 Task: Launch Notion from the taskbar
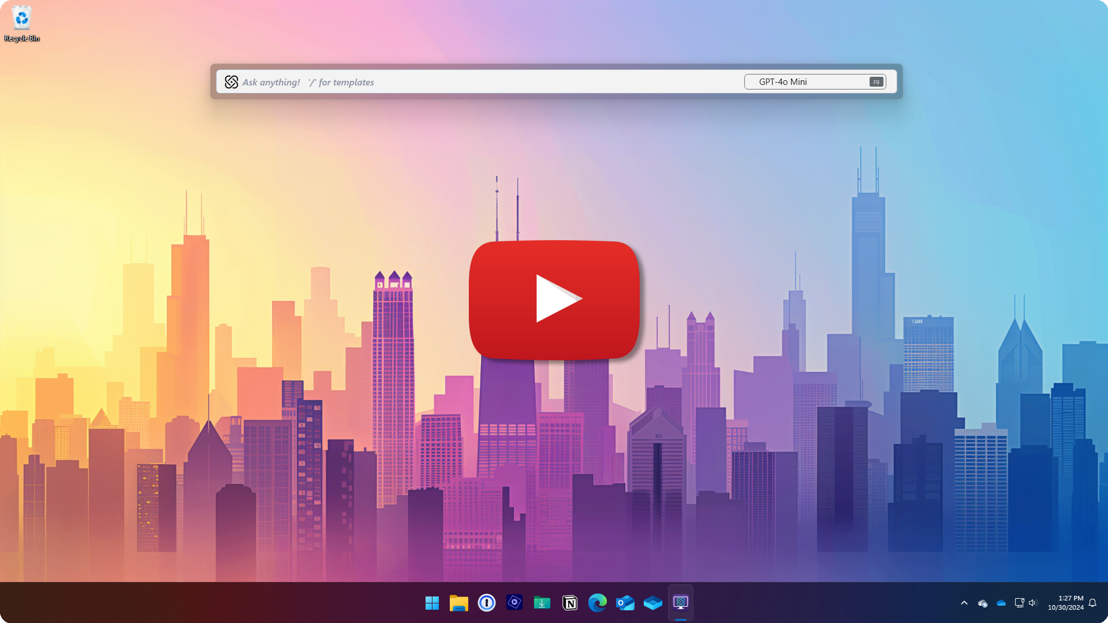click(x=570, y=603)
